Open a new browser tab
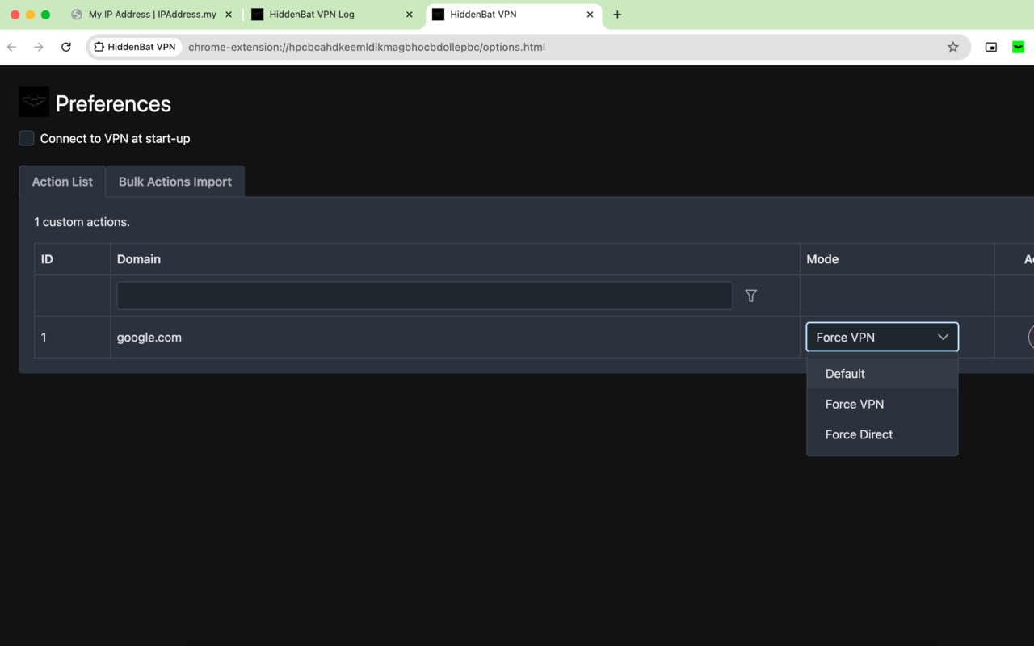The height and width of the screenshot is (646, 1034). point(617,15)
